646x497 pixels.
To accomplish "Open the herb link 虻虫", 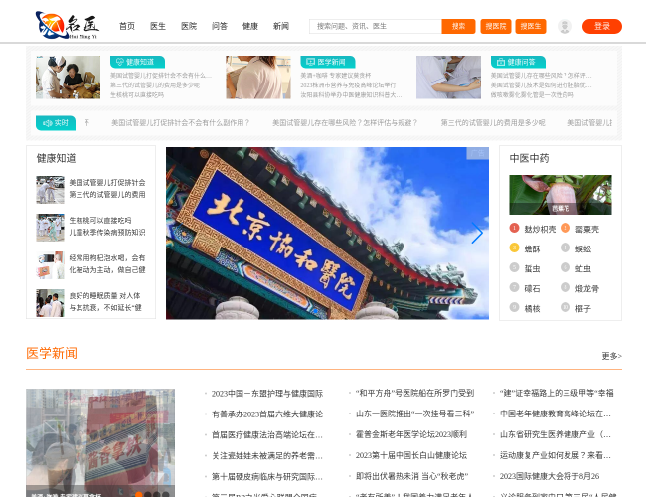I will point(583,268).
